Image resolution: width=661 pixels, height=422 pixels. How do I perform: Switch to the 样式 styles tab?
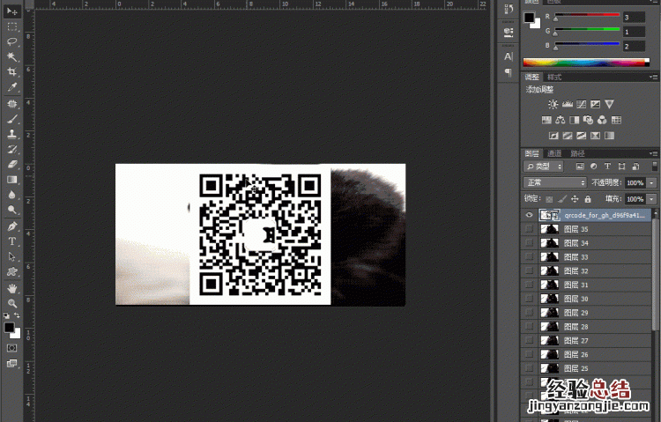coord(554,78)
